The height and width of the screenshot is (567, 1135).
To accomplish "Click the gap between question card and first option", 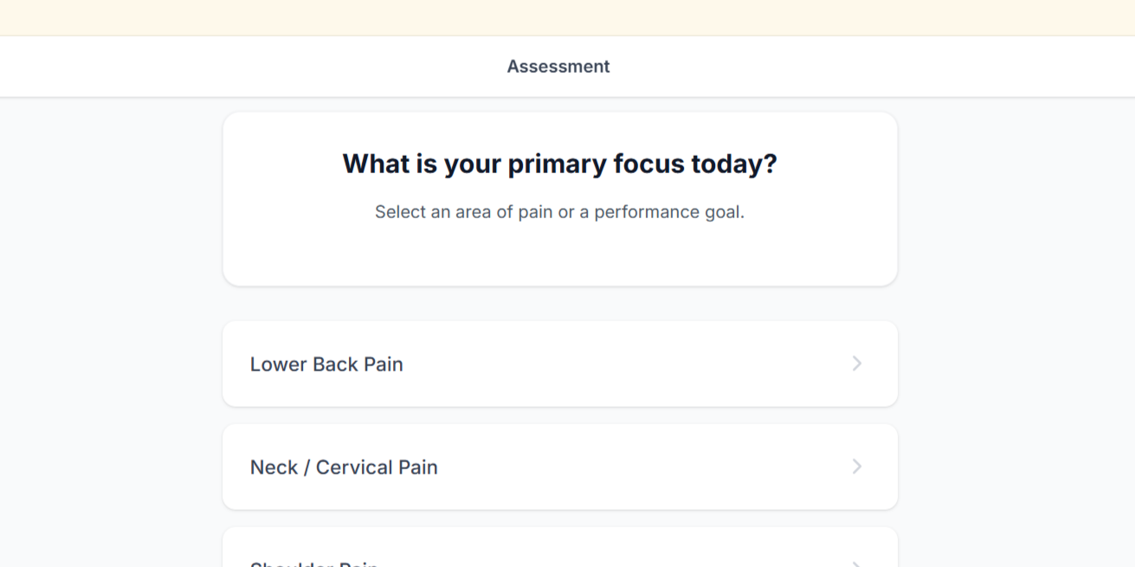I will 559,304.
